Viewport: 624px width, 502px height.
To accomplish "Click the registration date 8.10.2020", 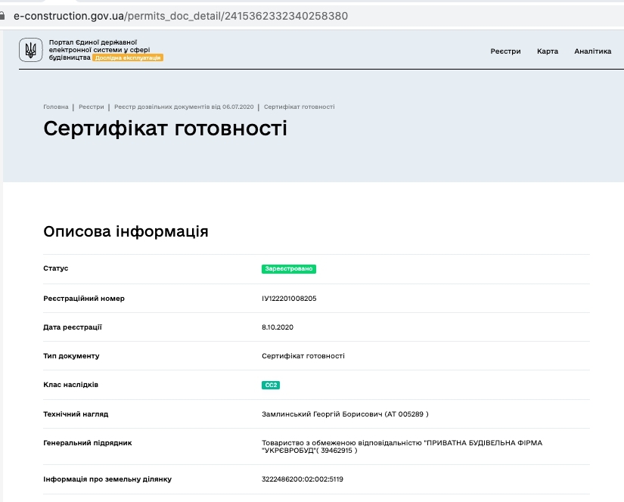I will [x=278, y=327].
